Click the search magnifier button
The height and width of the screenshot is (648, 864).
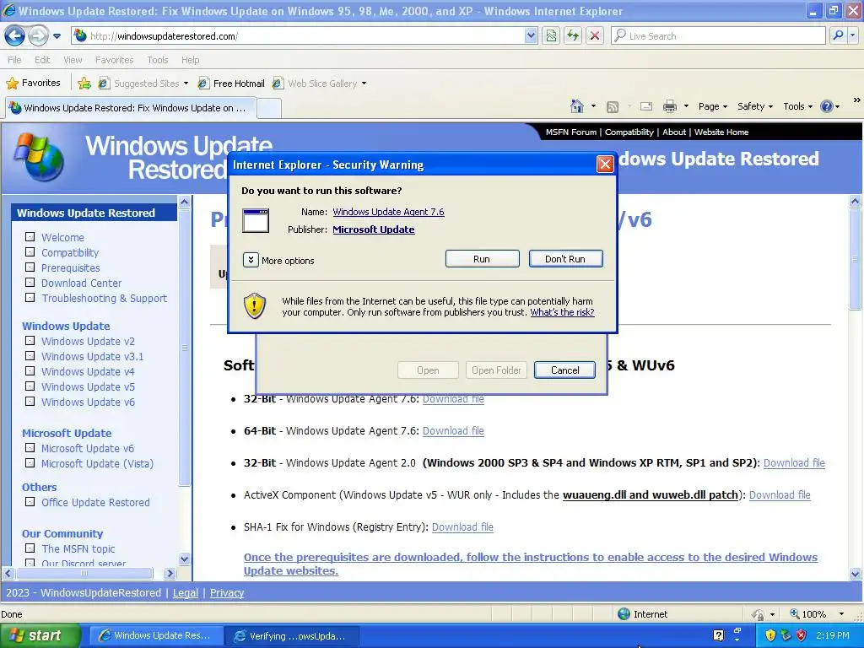click(x=838, y=36)
